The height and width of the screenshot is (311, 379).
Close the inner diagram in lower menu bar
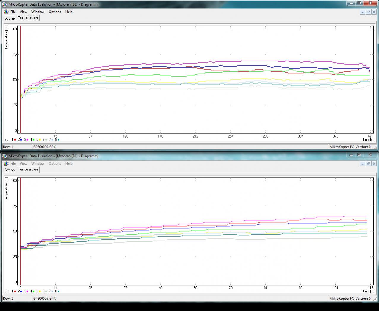(374, 163)
